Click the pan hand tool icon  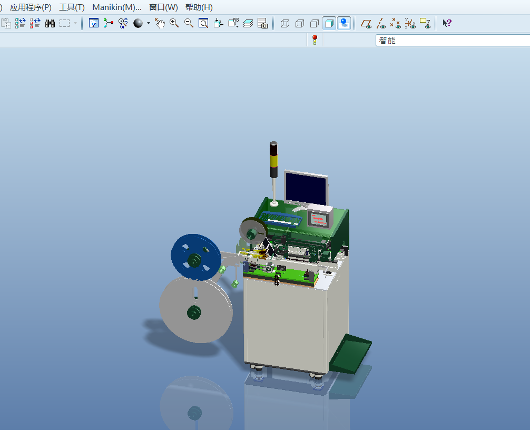coord(160,23)
